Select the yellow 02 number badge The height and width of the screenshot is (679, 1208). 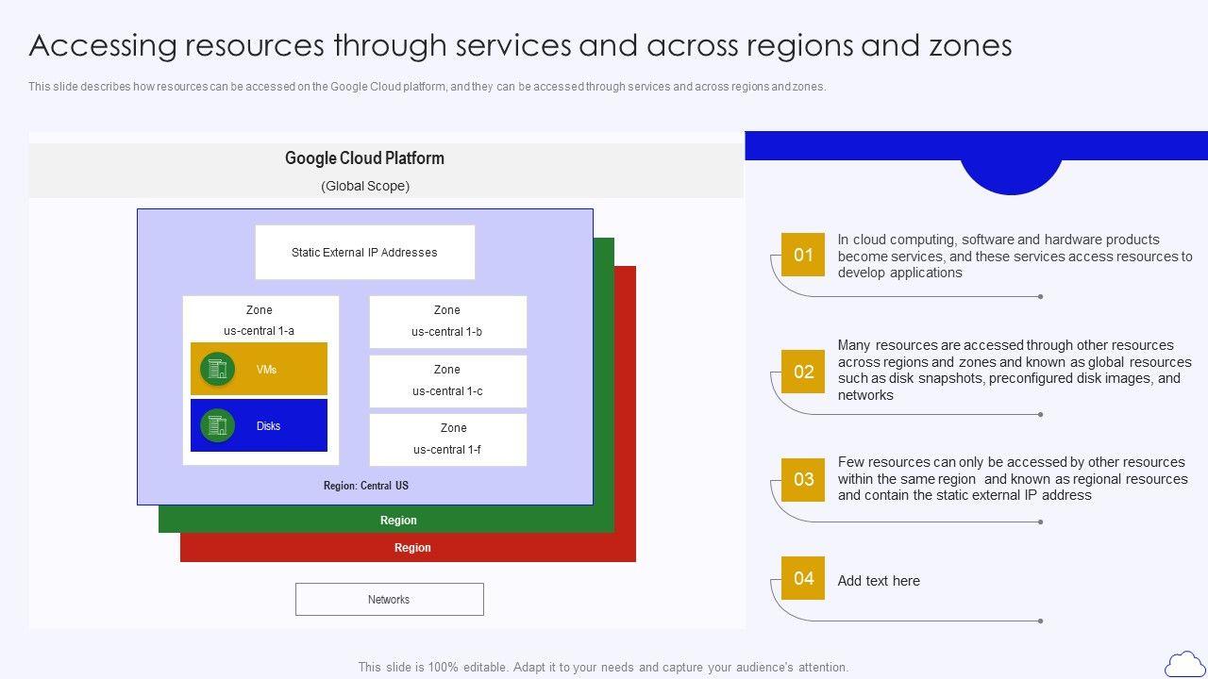tap(803, 372)
